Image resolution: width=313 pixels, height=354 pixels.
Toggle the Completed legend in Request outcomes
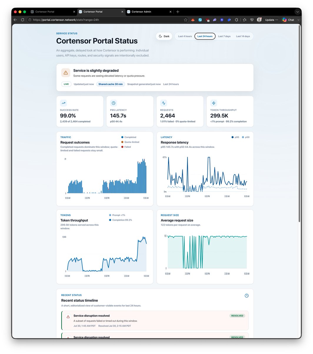point(129,137)
